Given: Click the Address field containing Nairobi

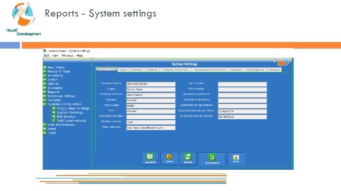Looking at the screenshot, I should [151, 100].
